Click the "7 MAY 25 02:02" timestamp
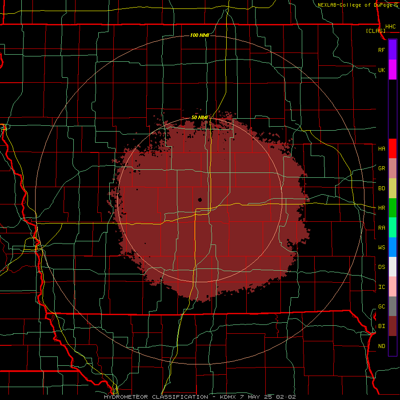 [x=268, y=397]
